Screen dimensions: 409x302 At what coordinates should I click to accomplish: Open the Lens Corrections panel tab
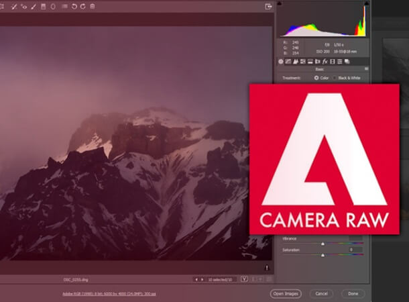click(x=317, y=62)
